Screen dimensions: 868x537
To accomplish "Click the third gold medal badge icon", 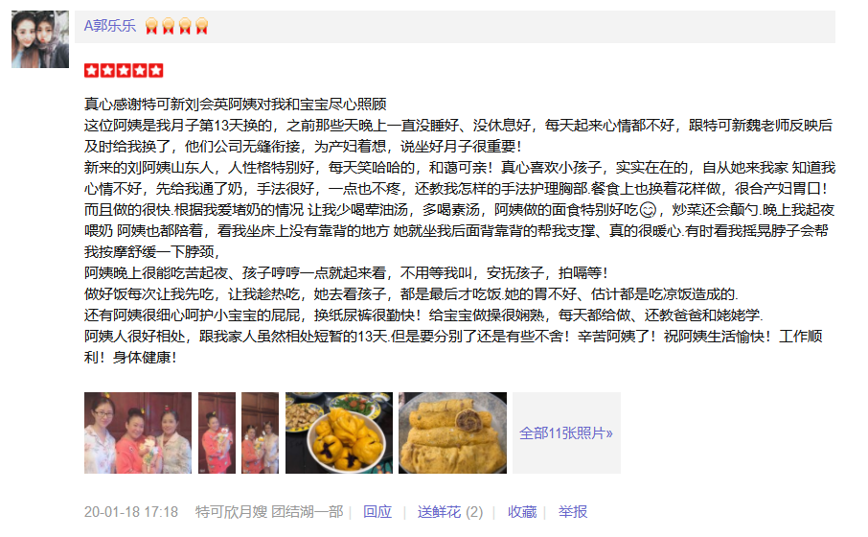I will [x=185, y=26].
